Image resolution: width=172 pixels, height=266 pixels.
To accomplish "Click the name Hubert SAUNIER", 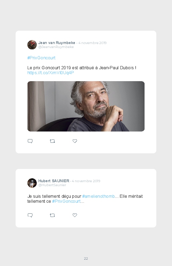I will pyautogui.click(x=54, y=181).
